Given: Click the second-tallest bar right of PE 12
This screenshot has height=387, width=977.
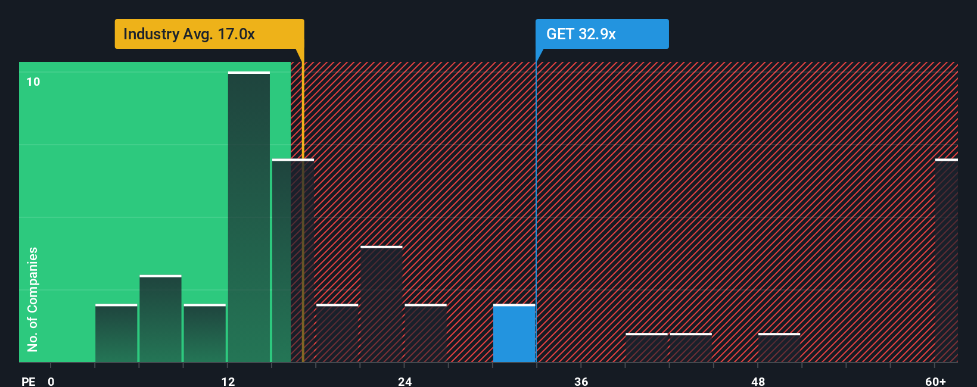Looking at the screenshot, I should [x=293, y=260].
